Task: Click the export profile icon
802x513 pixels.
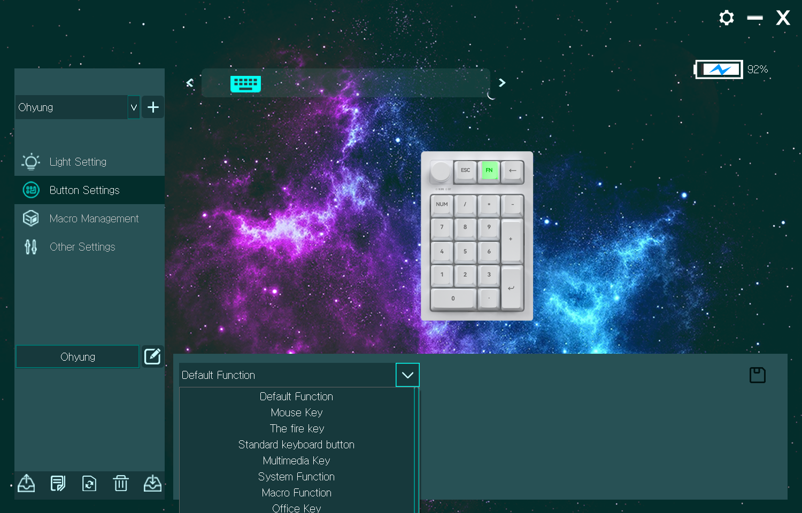Action: (x=26, y=484)
